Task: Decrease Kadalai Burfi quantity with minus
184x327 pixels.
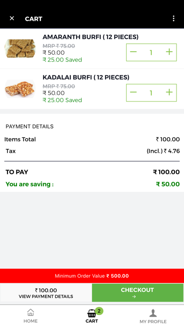Action: coord(133,93)
